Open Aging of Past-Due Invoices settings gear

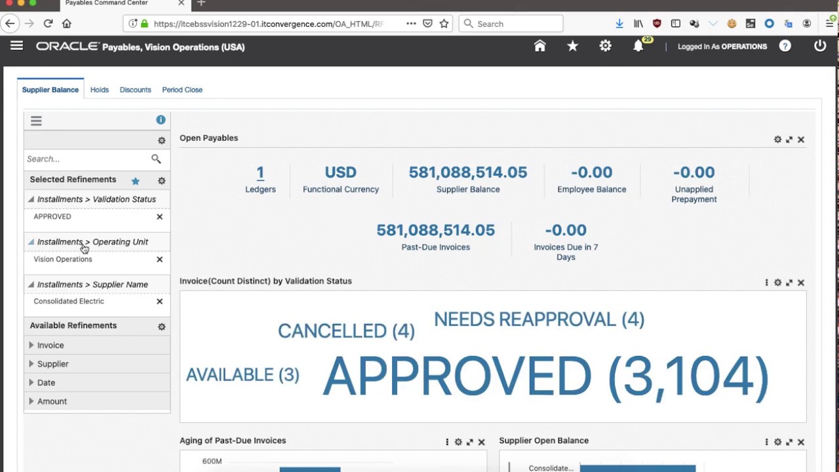point(458,442)
